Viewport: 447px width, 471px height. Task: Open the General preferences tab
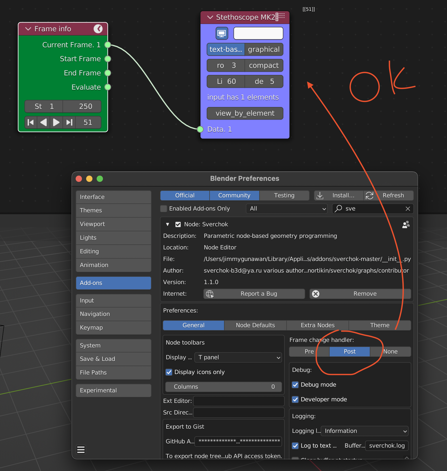(194, 325)
